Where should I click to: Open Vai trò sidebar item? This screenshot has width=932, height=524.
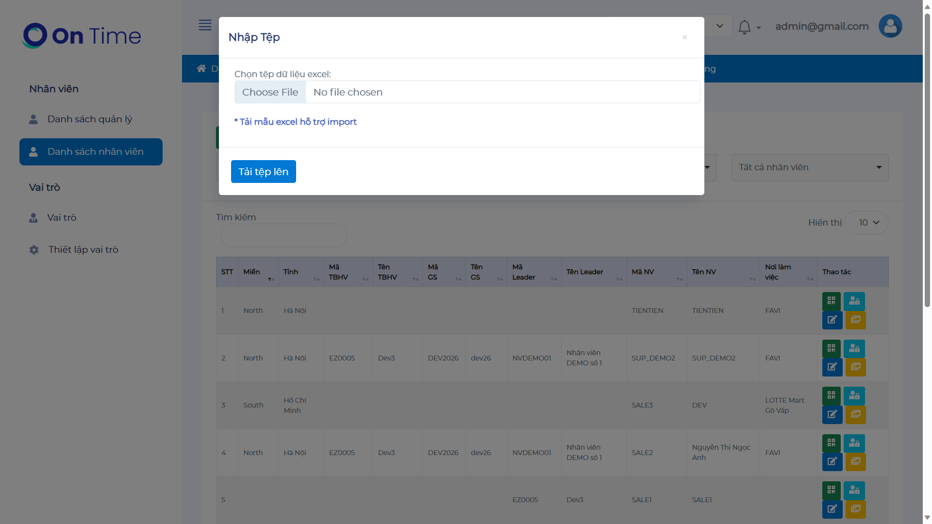(x=62, y=218)
